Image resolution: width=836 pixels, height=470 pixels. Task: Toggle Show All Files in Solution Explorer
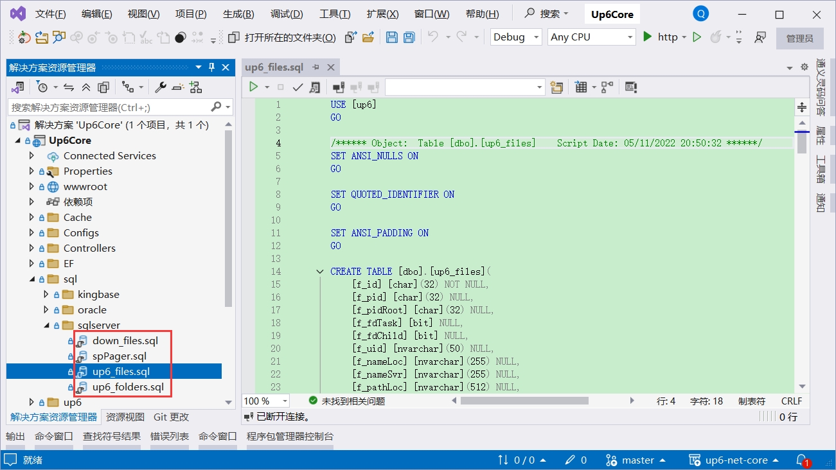click(103, 87)
